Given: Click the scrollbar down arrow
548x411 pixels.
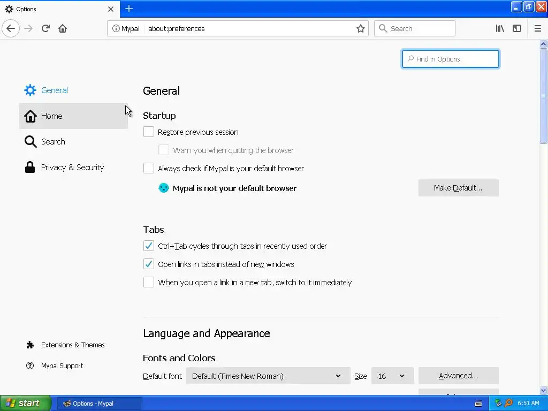Looking at the screenshot, I should pyautogui.click(x=543, y=390).
